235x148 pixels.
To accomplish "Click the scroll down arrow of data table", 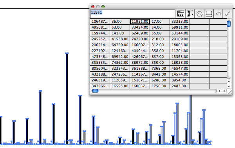I will point(229,86).
